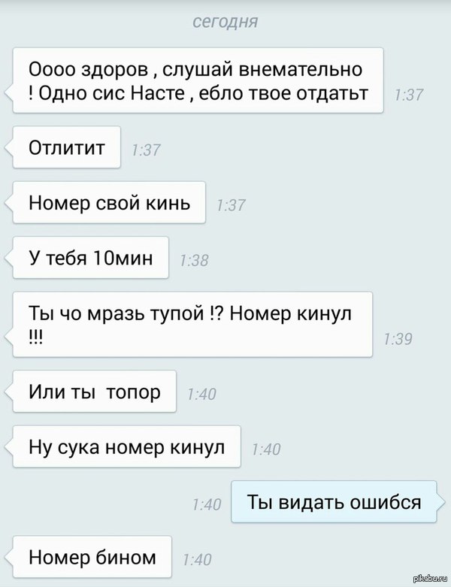Screen dimensions: 451x587
Task: Tap the "сегодня" date header
Action: coord(225,22)
